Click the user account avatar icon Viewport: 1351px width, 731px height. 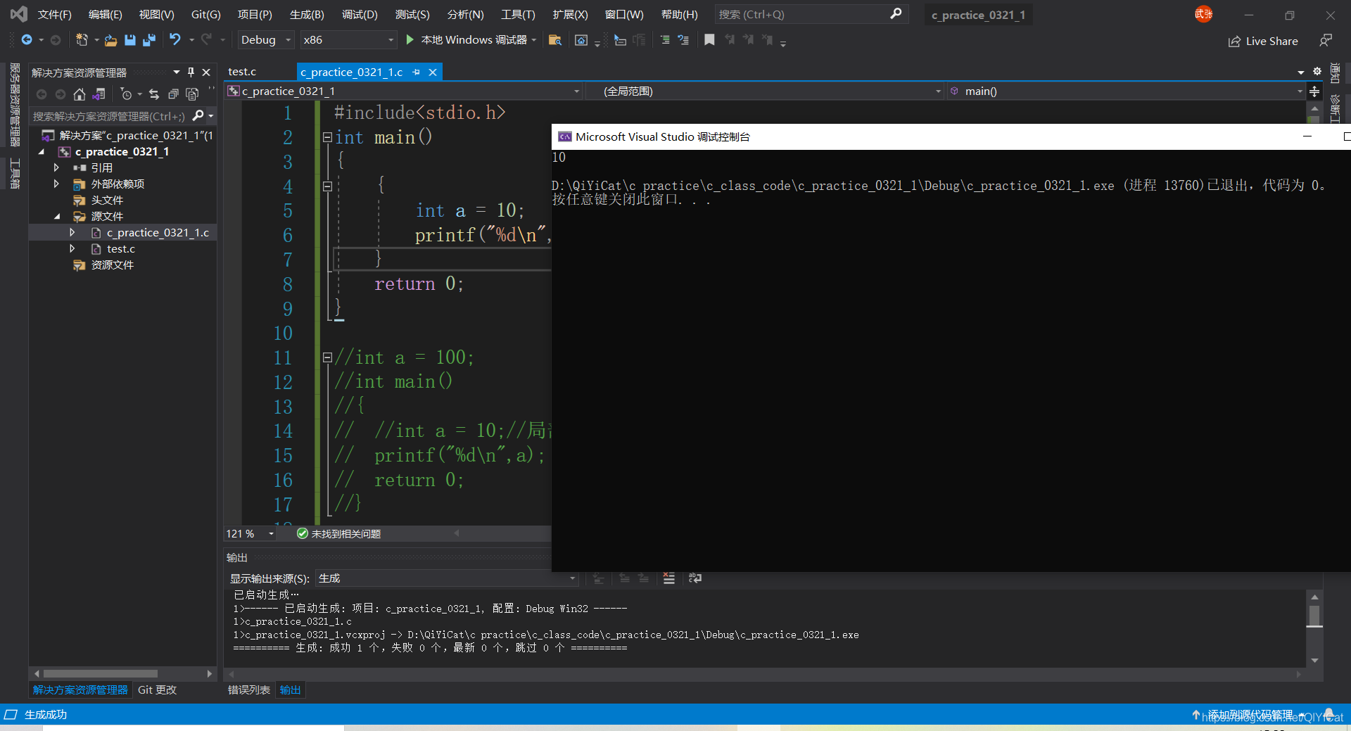(1203, 14)
